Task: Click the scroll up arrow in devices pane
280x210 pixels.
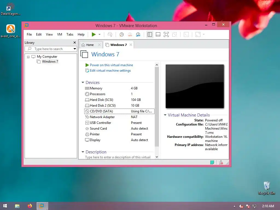Action: 157,65
